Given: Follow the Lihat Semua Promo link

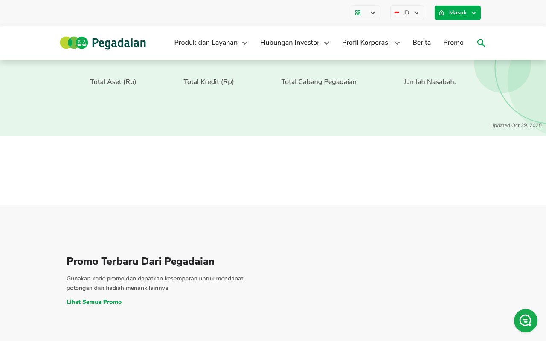Looking at the screenshot, I should coord(94,302).
